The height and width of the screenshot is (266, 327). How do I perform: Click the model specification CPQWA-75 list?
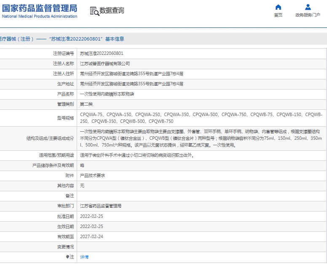pyautogui.click(x=201, y=118)
